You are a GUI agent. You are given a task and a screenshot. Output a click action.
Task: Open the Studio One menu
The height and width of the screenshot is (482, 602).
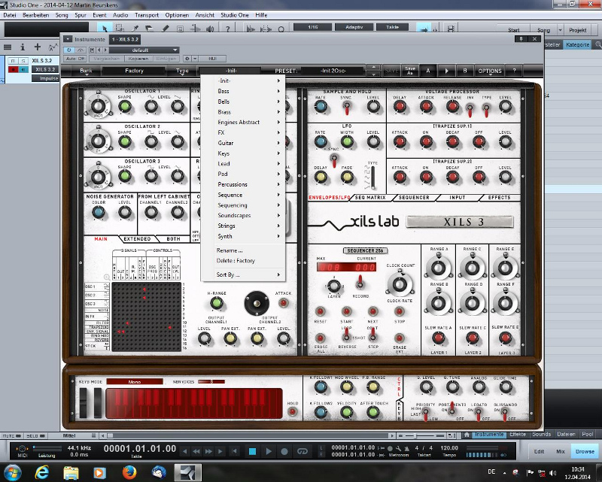click(x=235, y=15)
